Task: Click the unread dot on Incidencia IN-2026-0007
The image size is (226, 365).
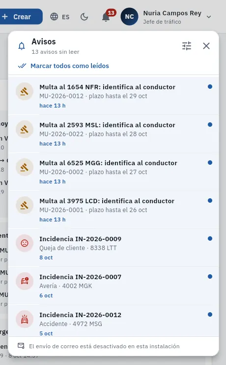Action: coord(210,276)
